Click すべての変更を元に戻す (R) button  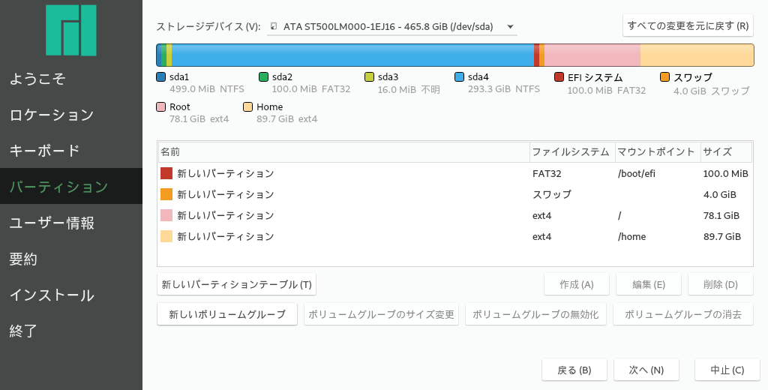point(688,26)
